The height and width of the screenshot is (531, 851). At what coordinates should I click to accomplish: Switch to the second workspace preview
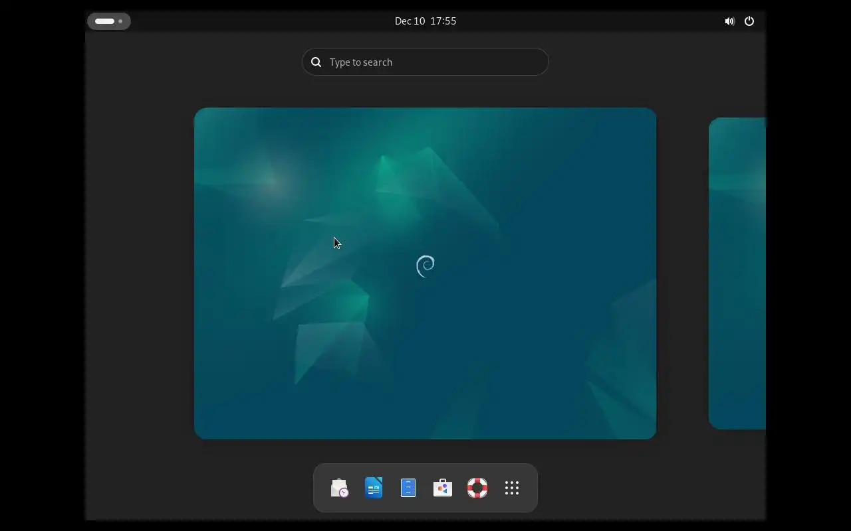737,273
